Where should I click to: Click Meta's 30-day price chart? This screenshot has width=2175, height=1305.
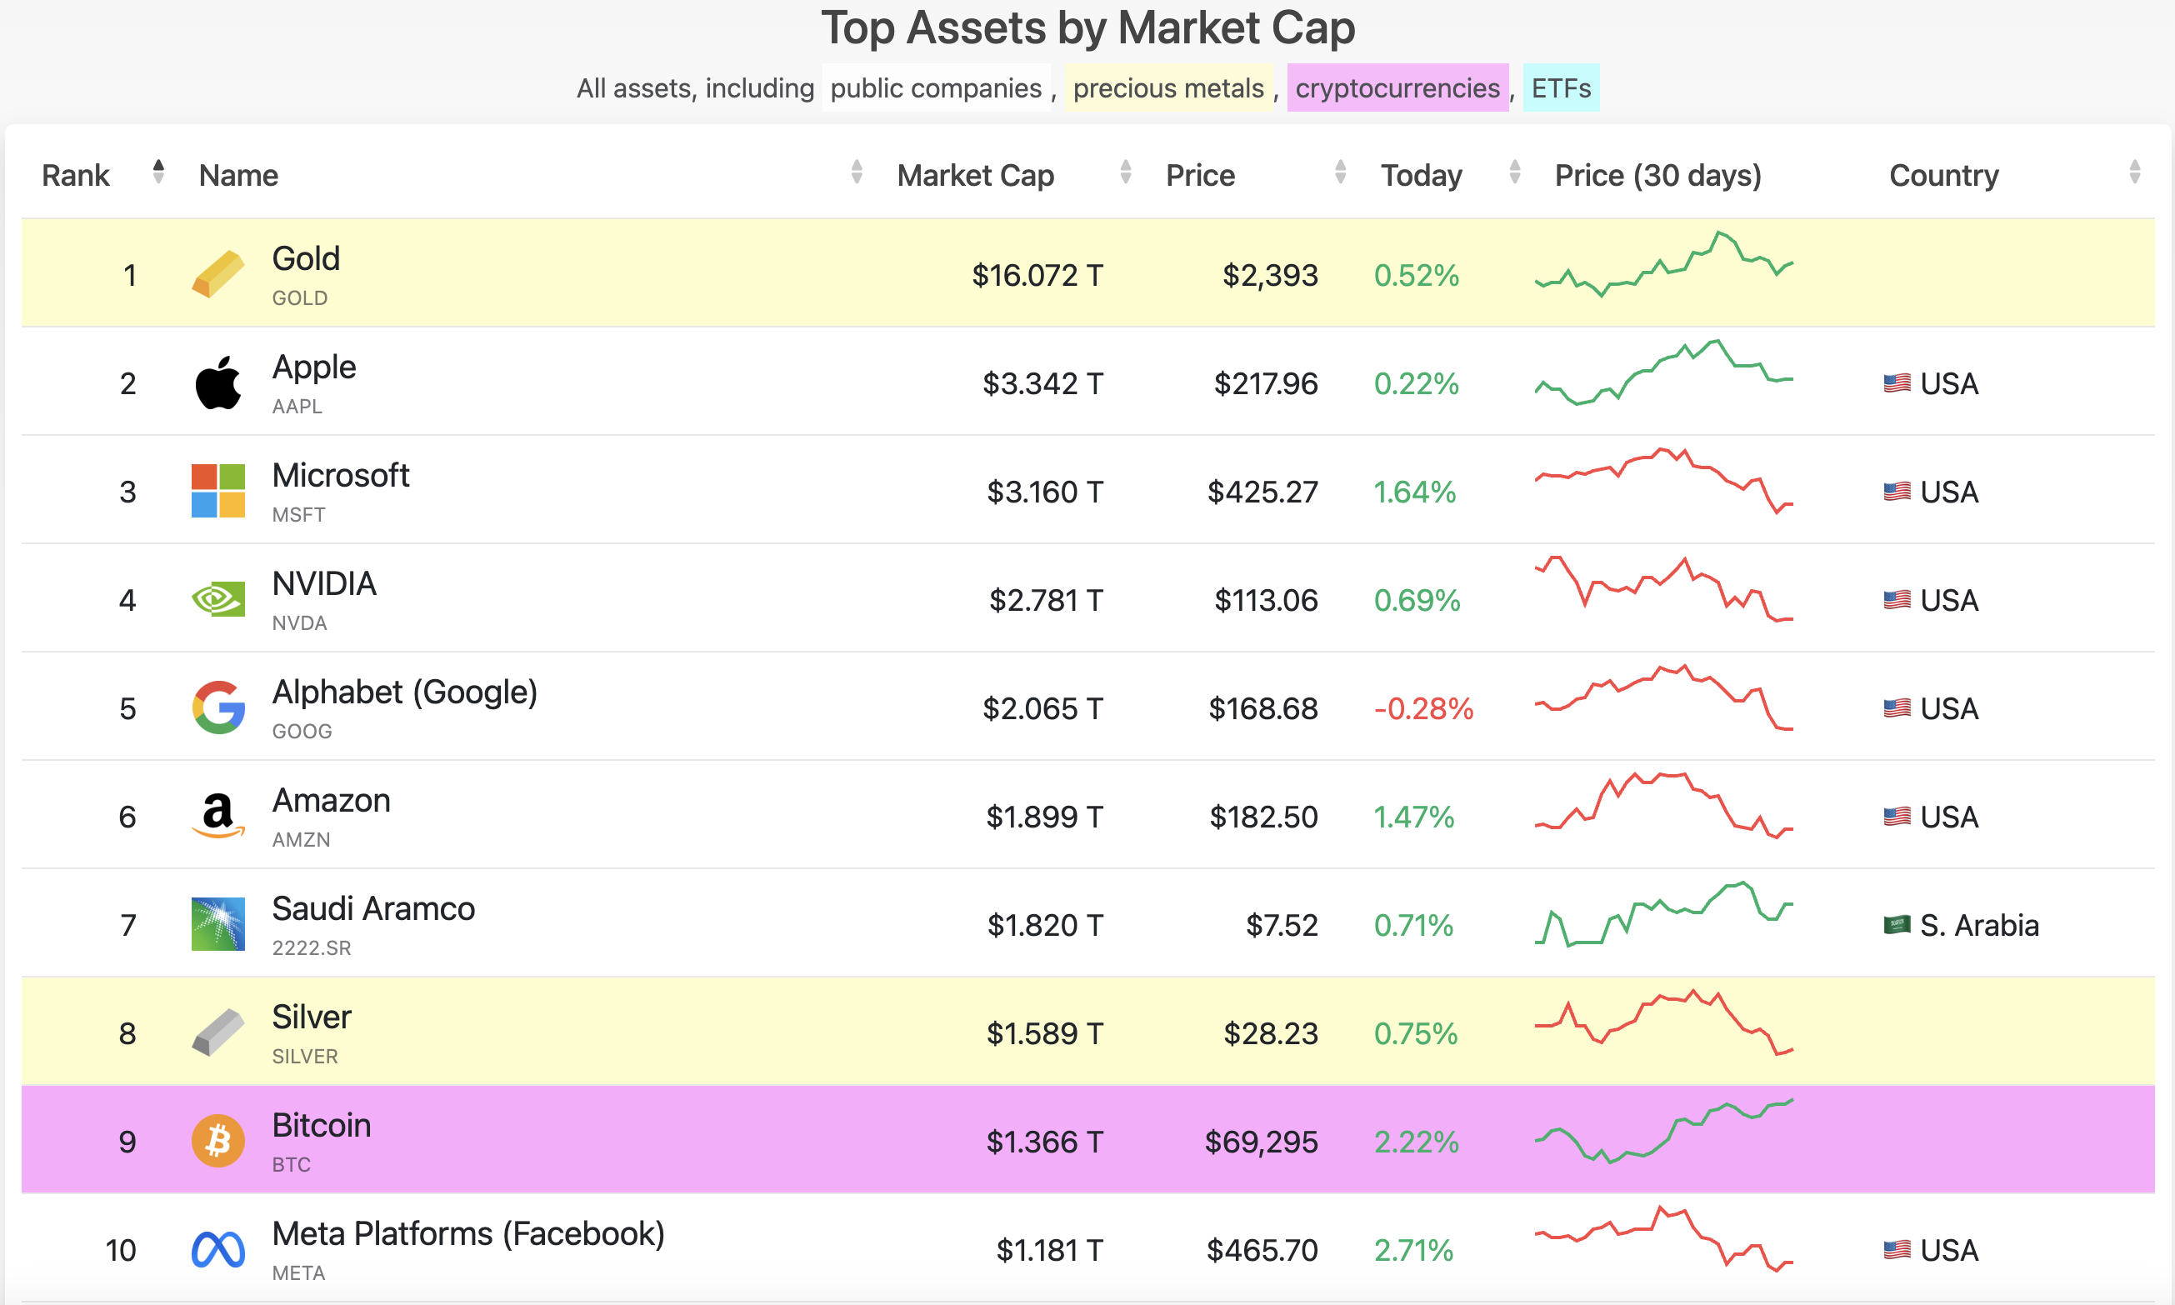pos(1663,1239)
